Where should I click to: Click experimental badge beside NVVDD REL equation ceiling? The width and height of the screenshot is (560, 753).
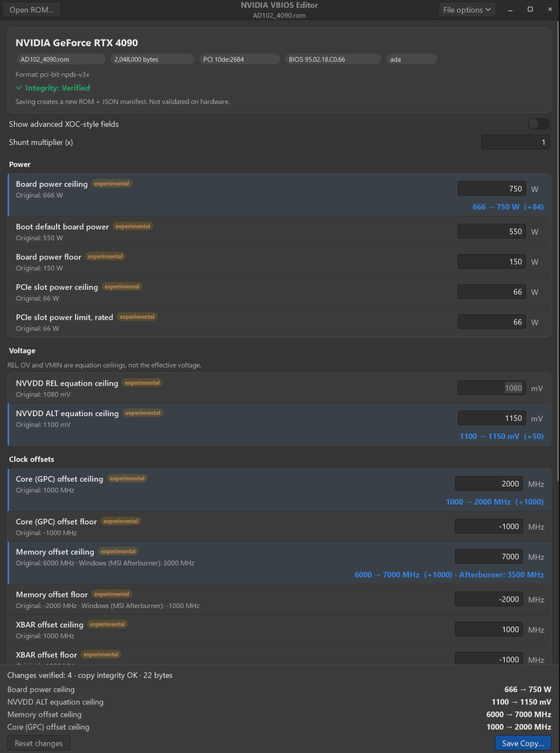143,383
